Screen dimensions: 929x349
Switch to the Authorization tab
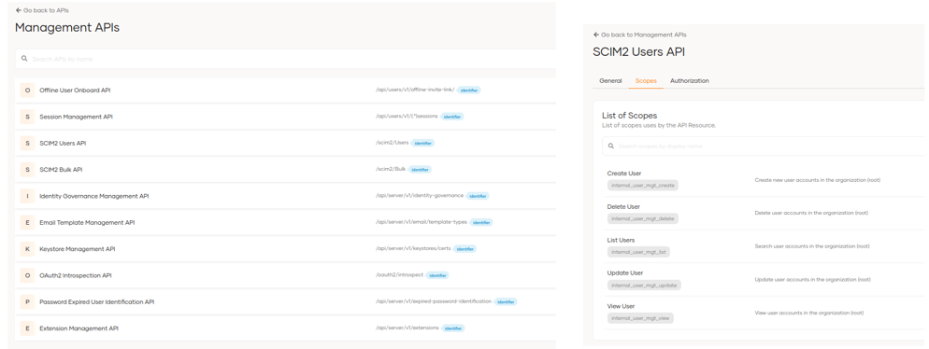pos(689,80)
